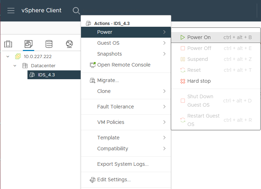The image size is (261, 189).
Task: Select Clone menu entry
Action: click(126, 91)
